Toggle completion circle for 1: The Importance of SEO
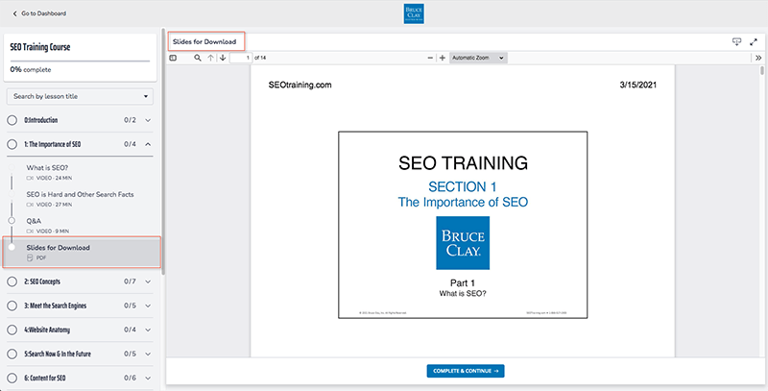 point(12,144)
